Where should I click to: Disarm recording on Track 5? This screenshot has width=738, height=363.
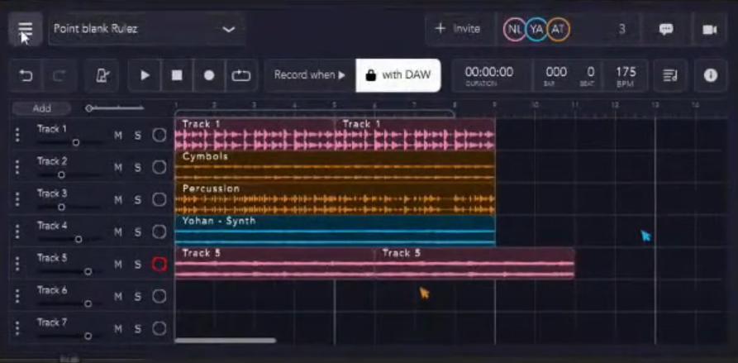pos(160,265)
